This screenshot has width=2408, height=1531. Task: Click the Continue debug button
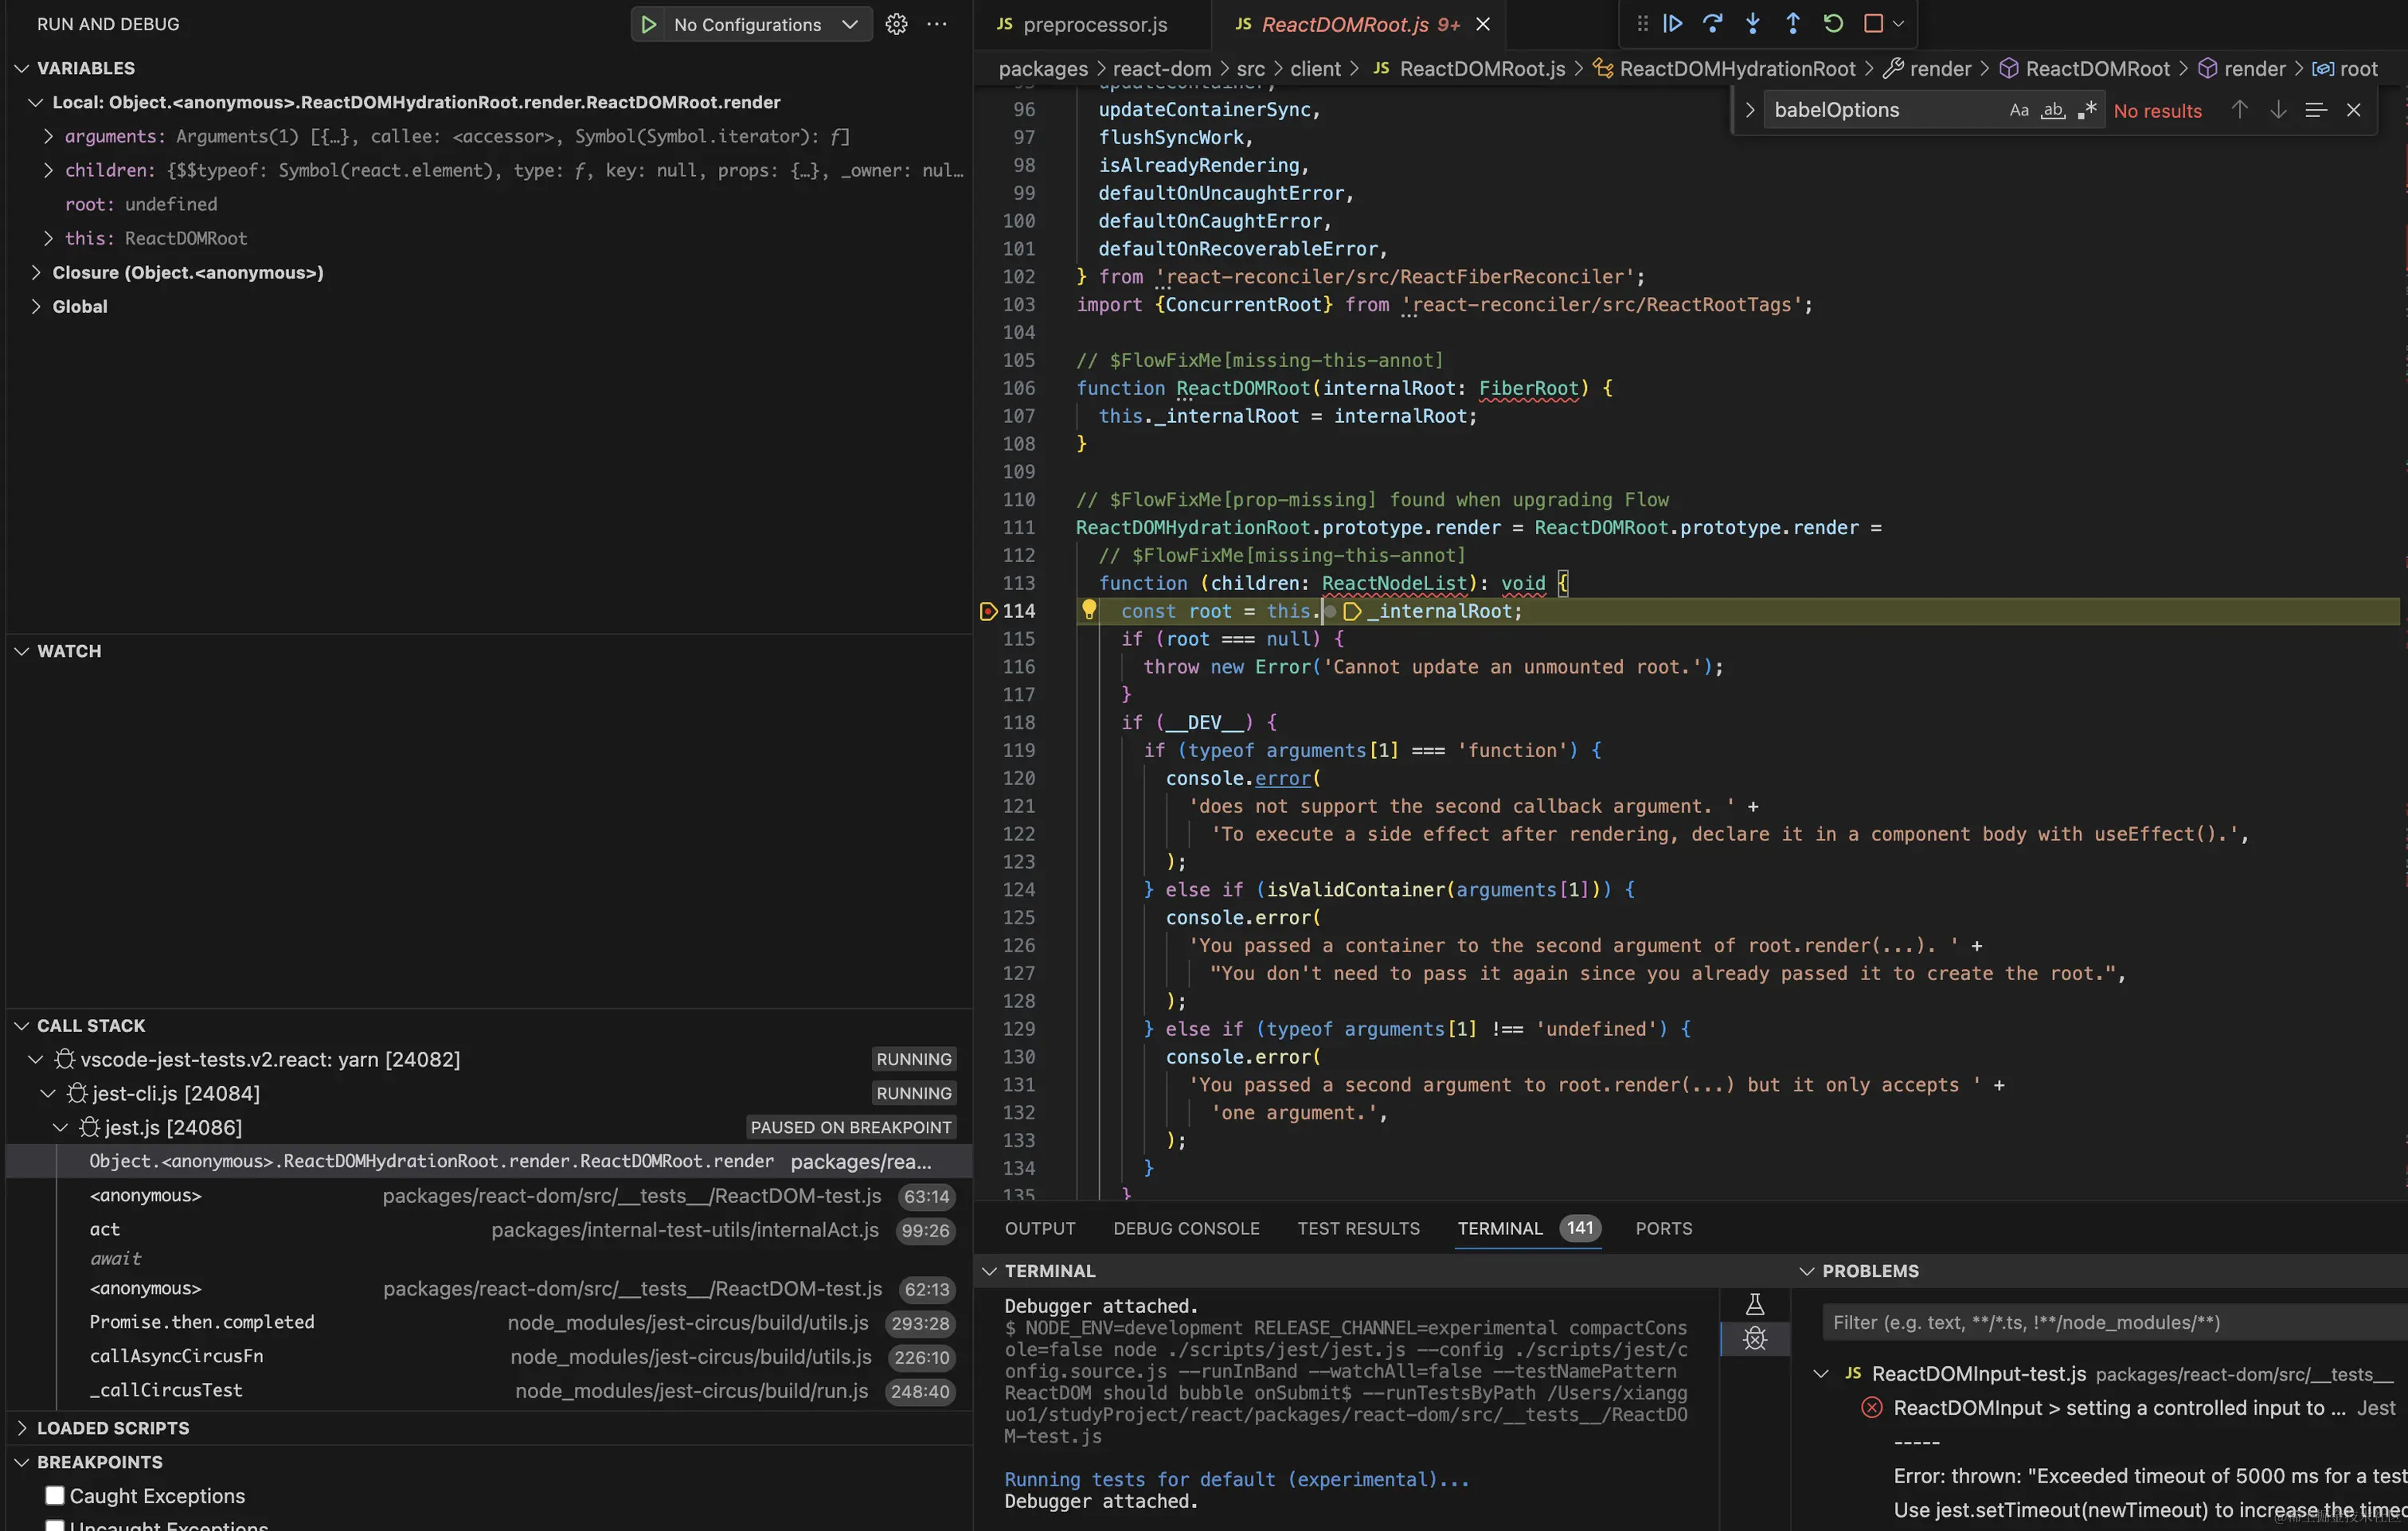pos(1673,23)
